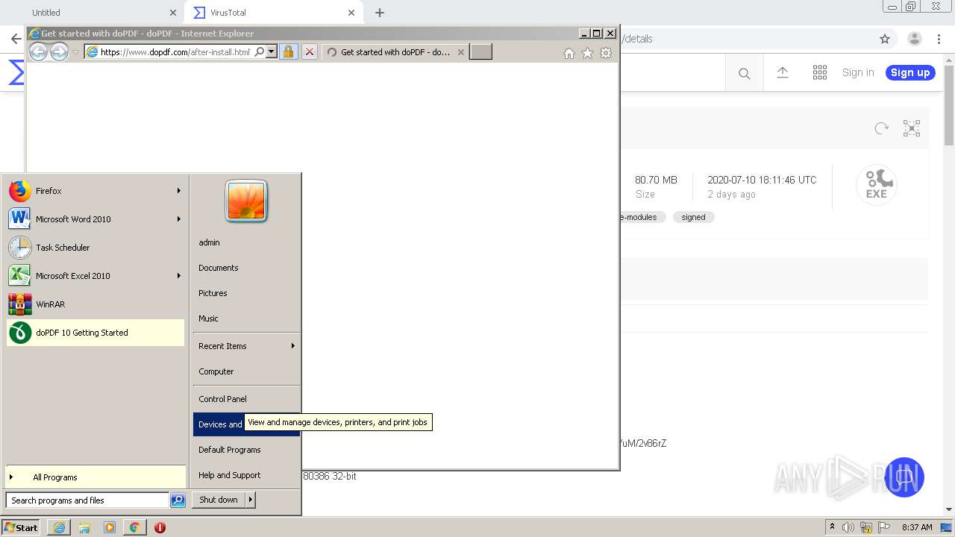Click the 'signed' tag
This screenshot has height=537, width=955.
(693, 217)
